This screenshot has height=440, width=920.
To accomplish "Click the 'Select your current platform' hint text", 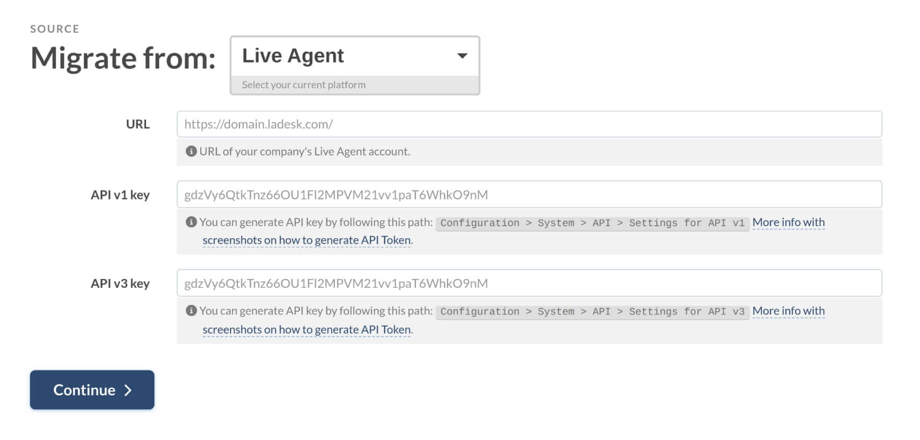I will (304, 84).
